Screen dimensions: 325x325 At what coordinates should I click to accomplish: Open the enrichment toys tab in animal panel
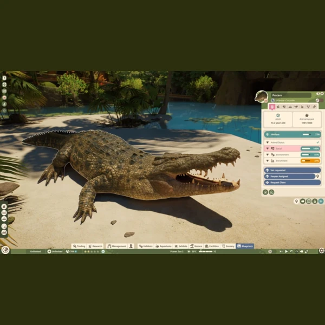point(302,107)
